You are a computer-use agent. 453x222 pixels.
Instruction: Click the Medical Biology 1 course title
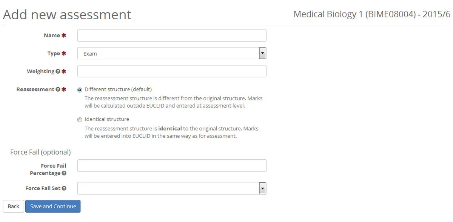pos(371,14)
